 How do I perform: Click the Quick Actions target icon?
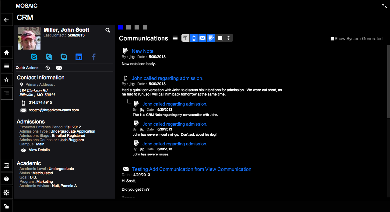pyautogui.click(x=48, y=68)
